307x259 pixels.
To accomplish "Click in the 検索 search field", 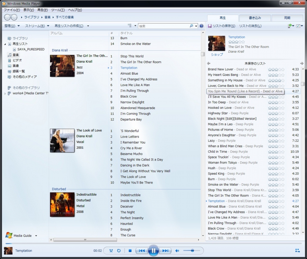I will (x=163, y=26).
